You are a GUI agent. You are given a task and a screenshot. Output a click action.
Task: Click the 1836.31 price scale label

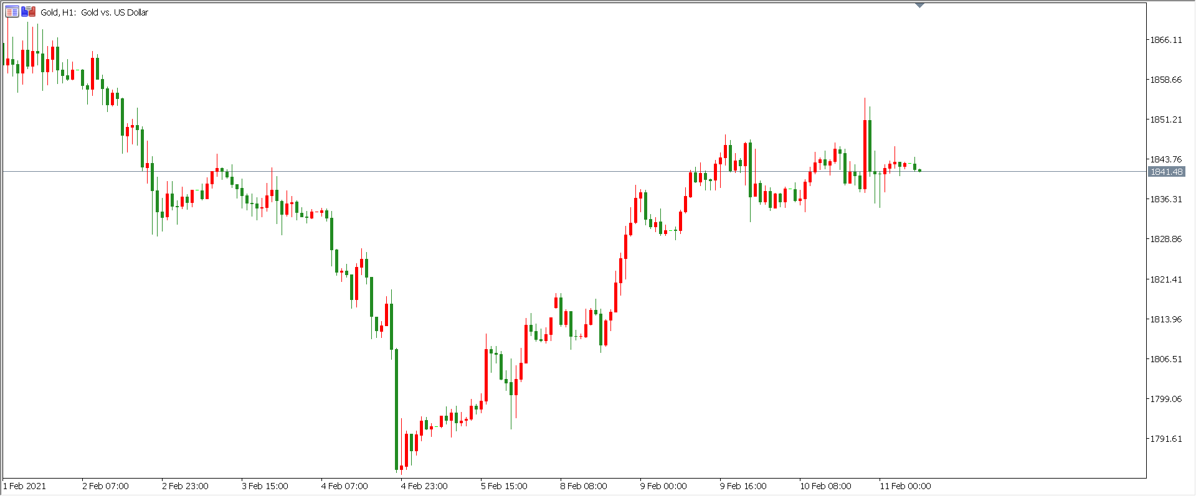[1165, 199]
